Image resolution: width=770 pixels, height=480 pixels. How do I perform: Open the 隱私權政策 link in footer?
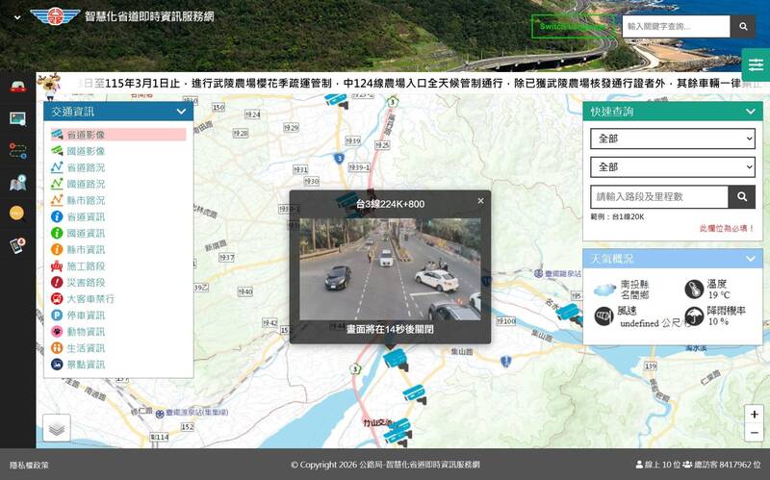coord(29,465)
